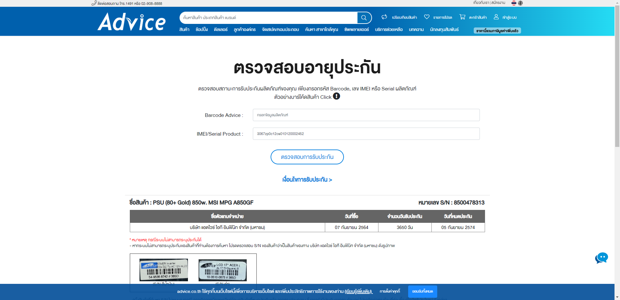The image size is (620, 300).
Task: Open the shopping cart icon
Action: pyautogui.click(x=462, y=17)
